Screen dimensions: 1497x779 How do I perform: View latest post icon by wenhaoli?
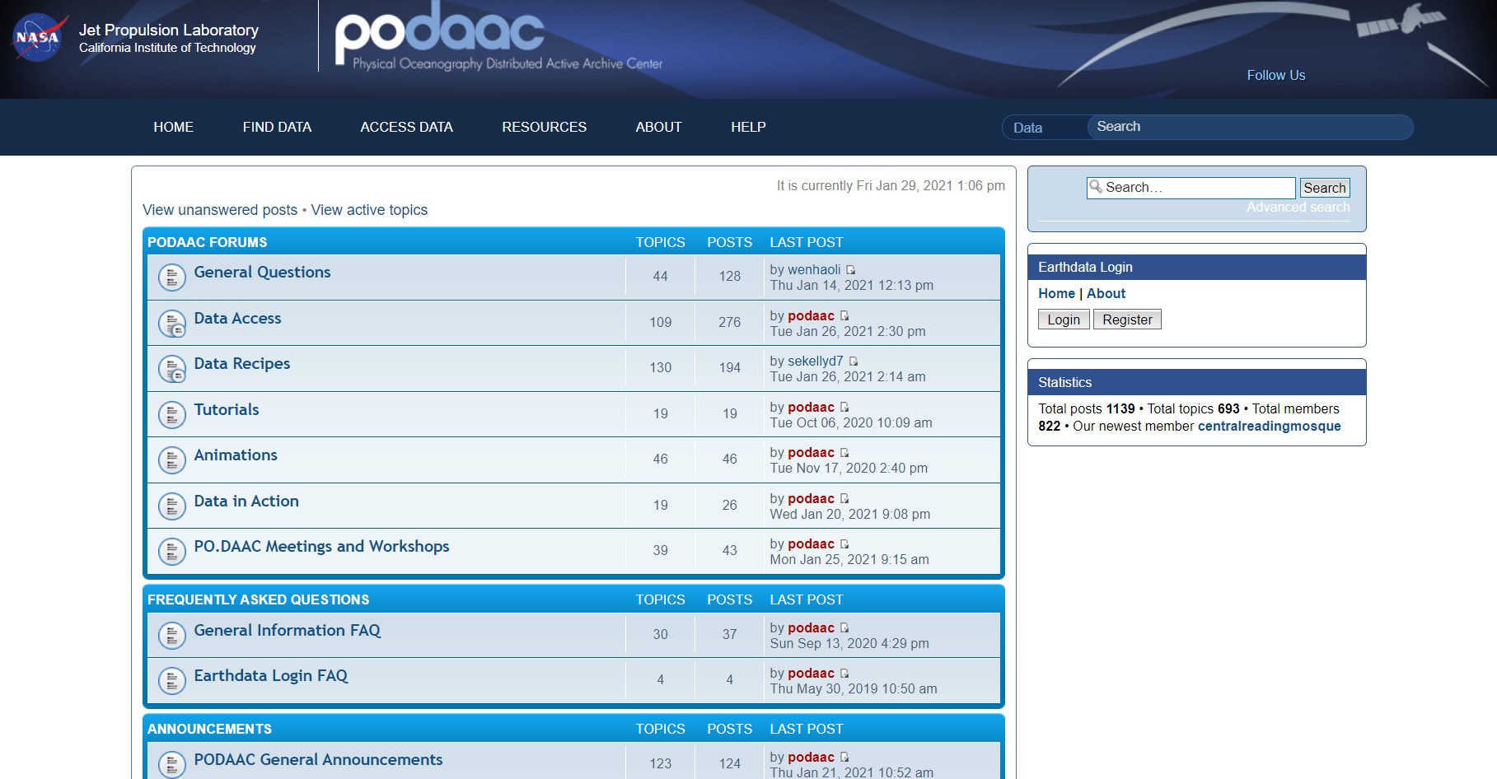[x=851, y=270]
